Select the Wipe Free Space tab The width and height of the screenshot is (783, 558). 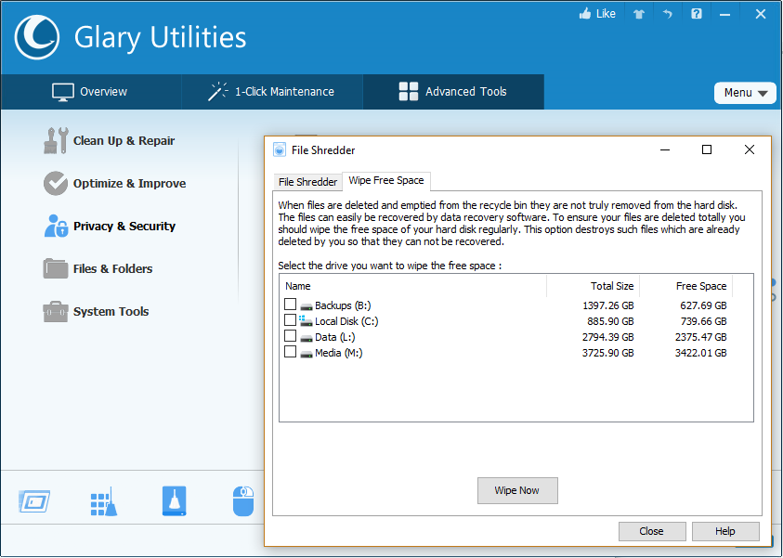[386, 181]
